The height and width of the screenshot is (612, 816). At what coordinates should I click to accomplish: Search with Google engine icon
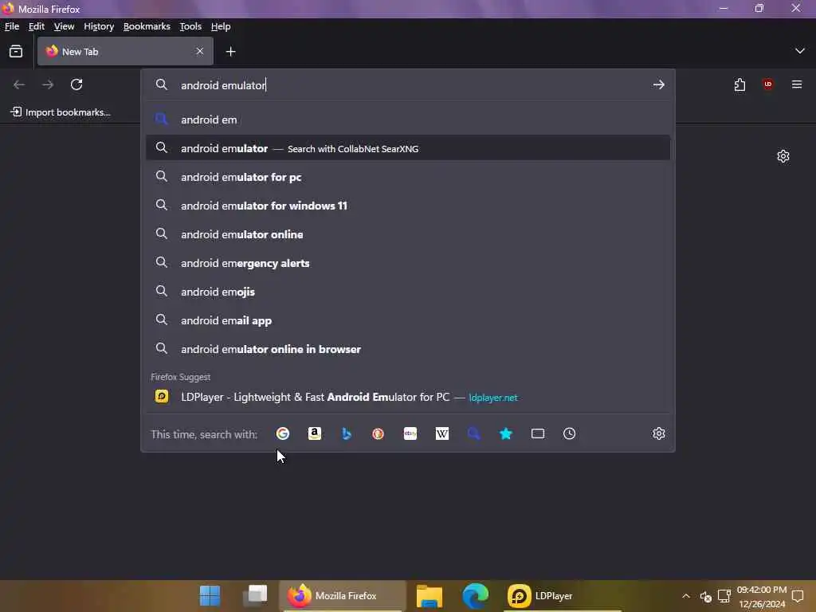pos(283,433)
